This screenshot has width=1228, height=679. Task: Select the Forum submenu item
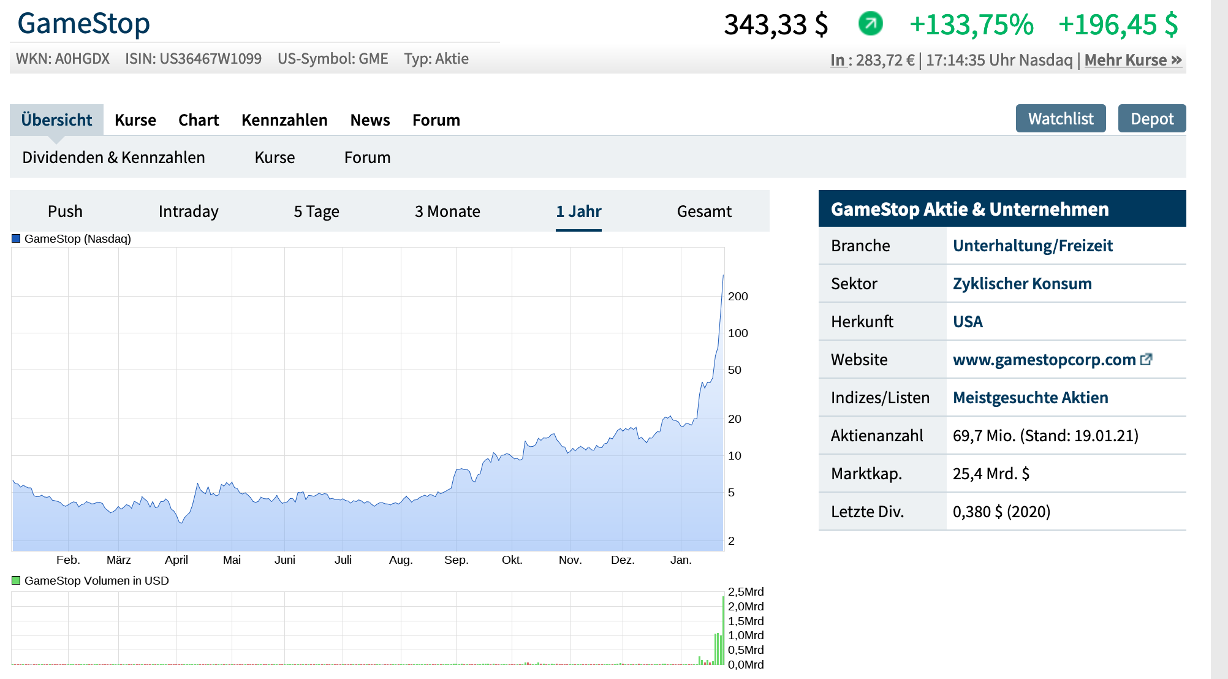point(367,157)
